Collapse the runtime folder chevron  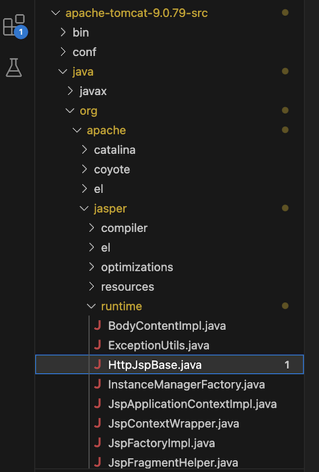point(91,306)
